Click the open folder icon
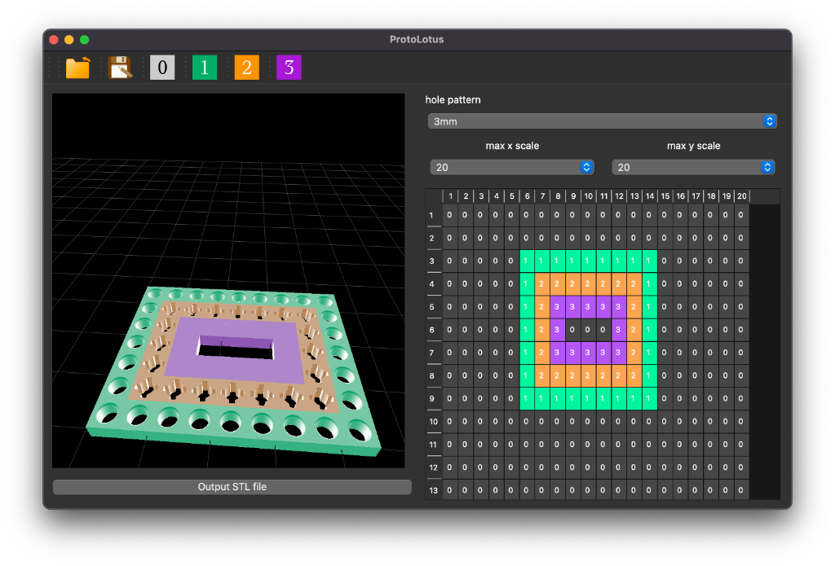This screenshot has height=566, width=835. 77,68
